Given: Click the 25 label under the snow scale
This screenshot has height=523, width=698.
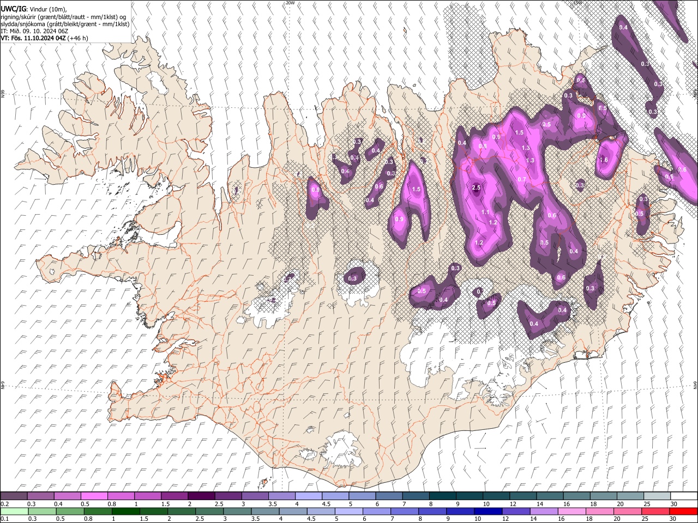Looking at the screenshot, I should tap(646, 504).
